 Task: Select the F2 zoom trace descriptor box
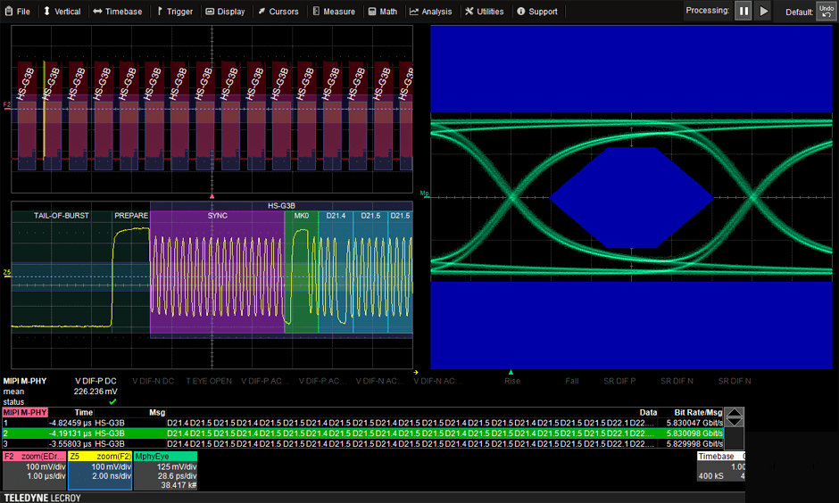click(x=34, y=470)
